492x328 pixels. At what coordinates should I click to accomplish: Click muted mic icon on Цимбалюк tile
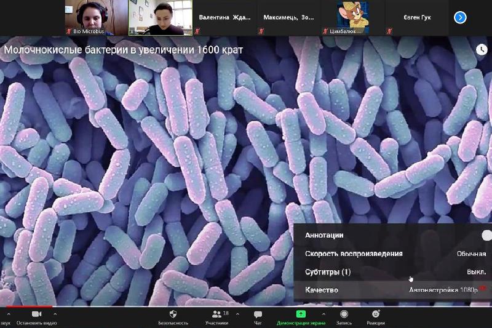(x=325, y=31)
